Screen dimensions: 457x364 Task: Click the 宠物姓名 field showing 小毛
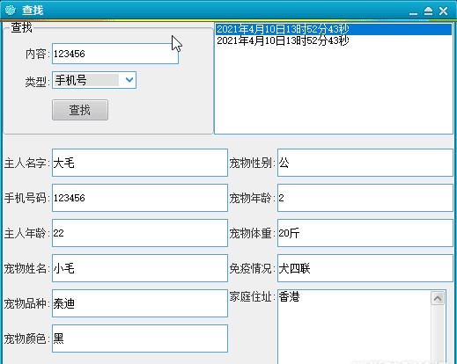click(x=140, y=268)
